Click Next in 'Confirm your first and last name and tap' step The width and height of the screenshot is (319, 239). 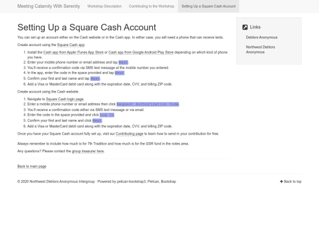(95, 78)
